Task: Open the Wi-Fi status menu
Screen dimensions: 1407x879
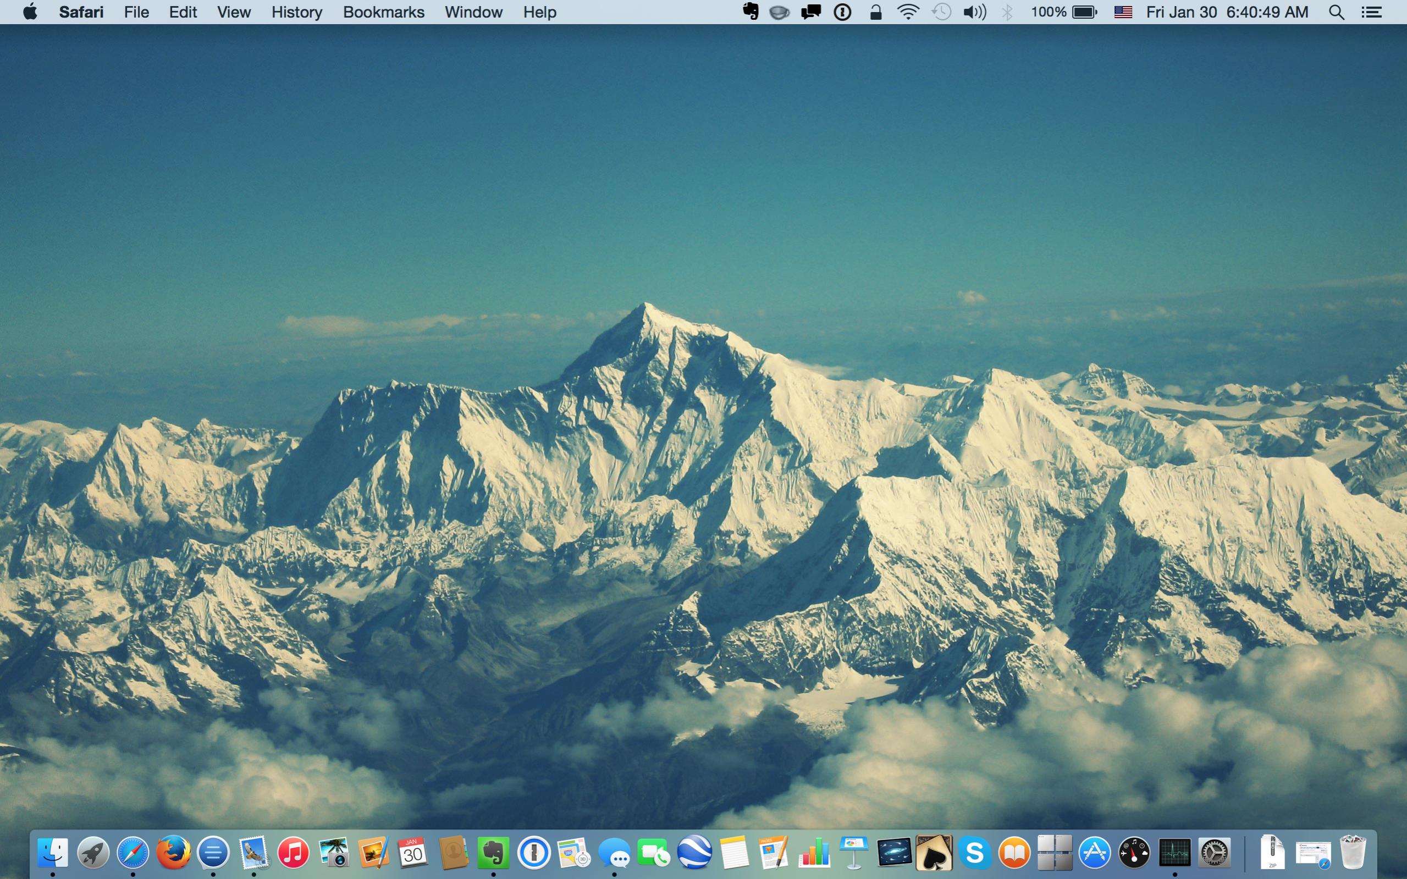Action: click(908, 12)
